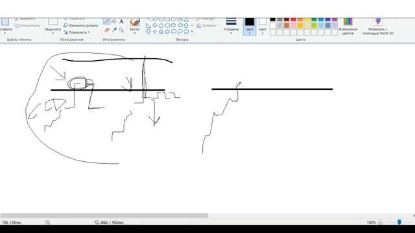The image size is (415, 233).
Task: Pick the lime green color swatch
Action: click(314, 25)
